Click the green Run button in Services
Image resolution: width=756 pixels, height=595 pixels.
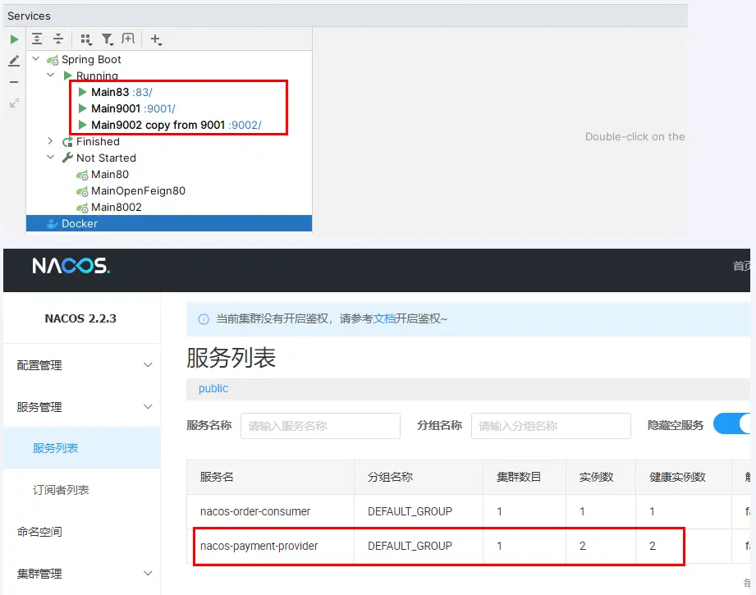[14, 39]
